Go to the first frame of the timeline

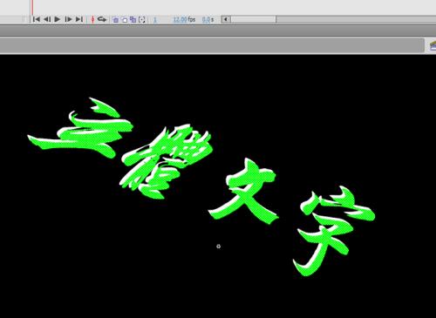pyautogui.click(x=37, y=19)
